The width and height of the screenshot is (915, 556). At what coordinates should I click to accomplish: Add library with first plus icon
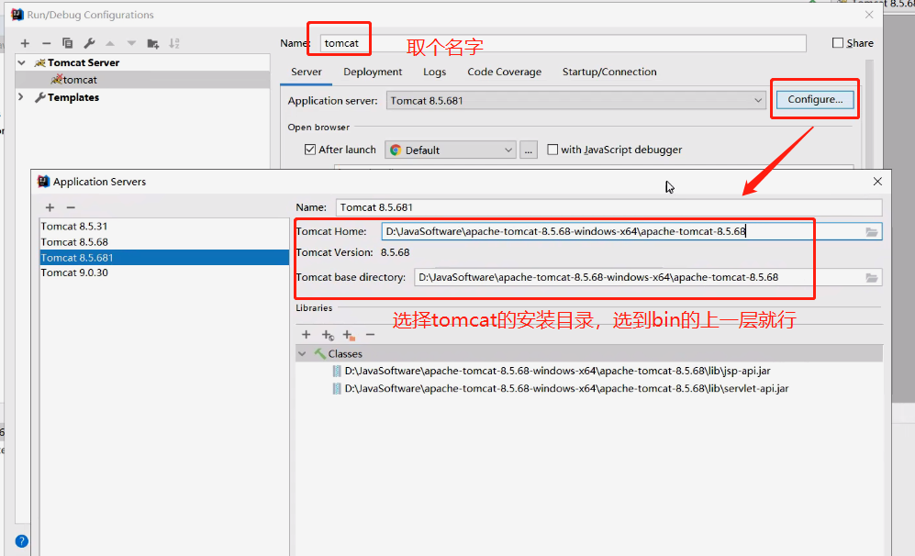(306, 334)
